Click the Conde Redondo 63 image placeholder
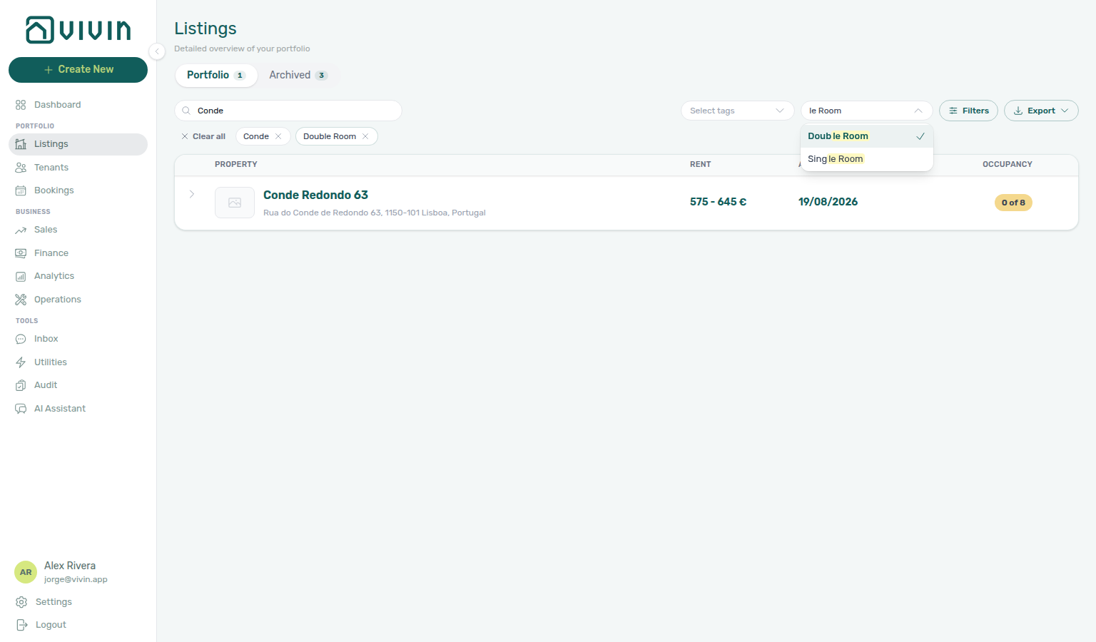 (235, 203)
